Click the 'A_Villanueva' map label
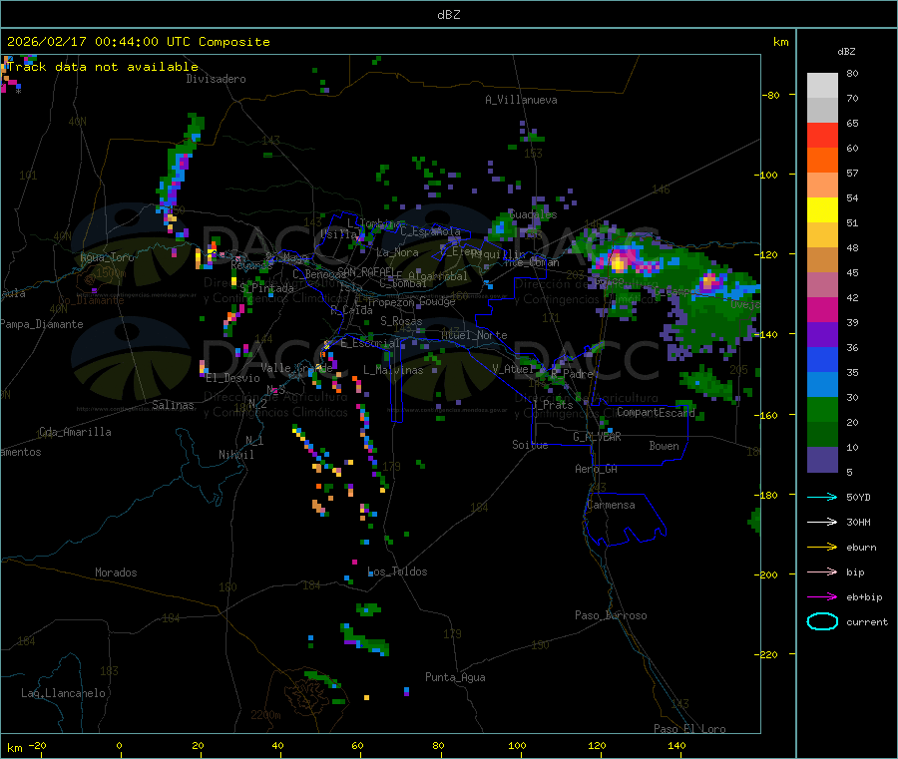Screen dimensions: 898x759 (x=521, y=100)
